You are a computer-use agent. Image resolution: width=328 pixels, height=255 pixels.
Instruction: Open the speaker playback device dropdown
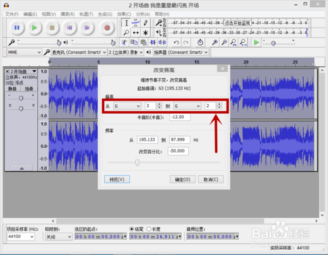tap(180, 52)
